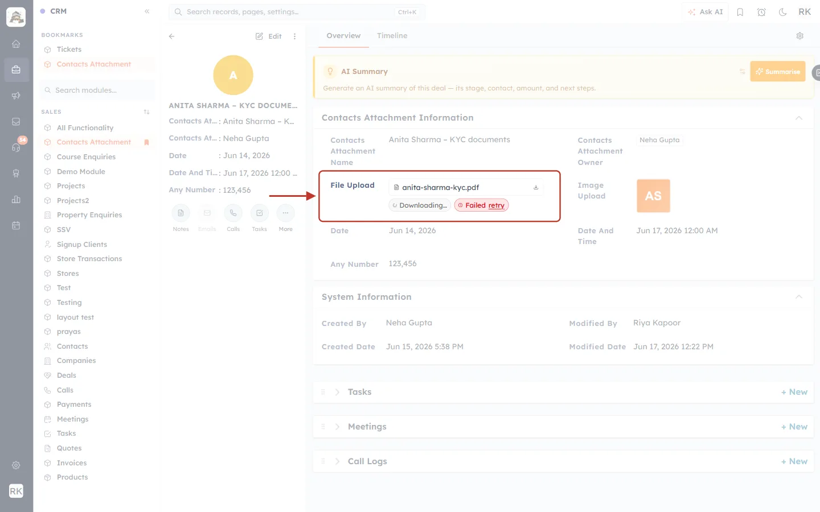Open More quick actions

285,213
